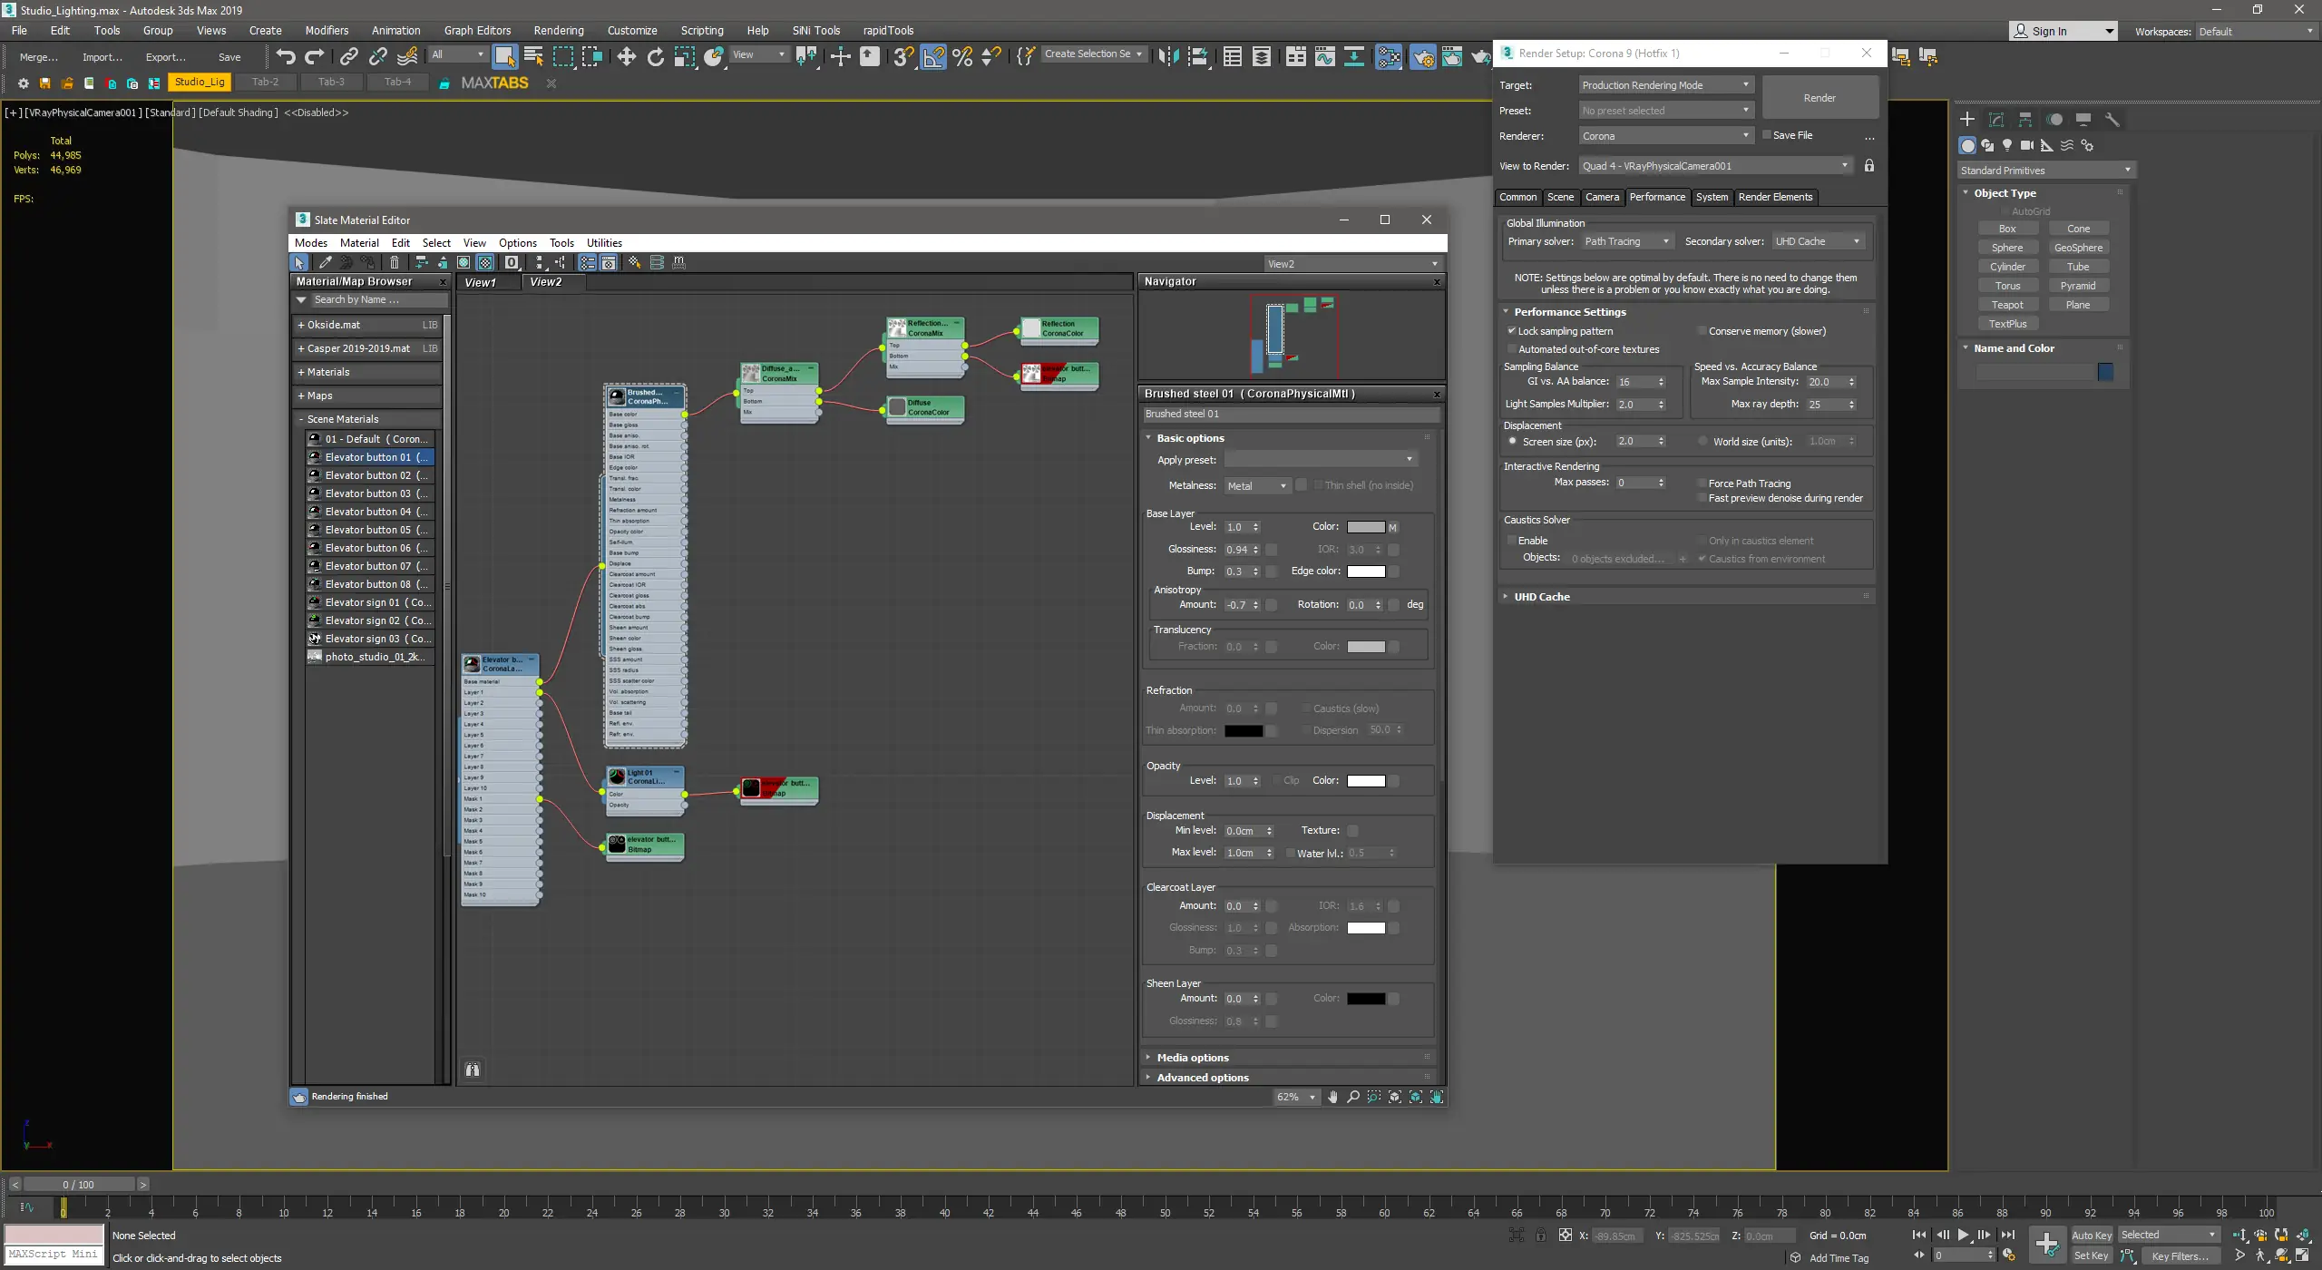Image resolution: width=2322 pixels, height=1270 pixels.
Task: Open the Rendering menu in menu bar
Action: point(558,30)
